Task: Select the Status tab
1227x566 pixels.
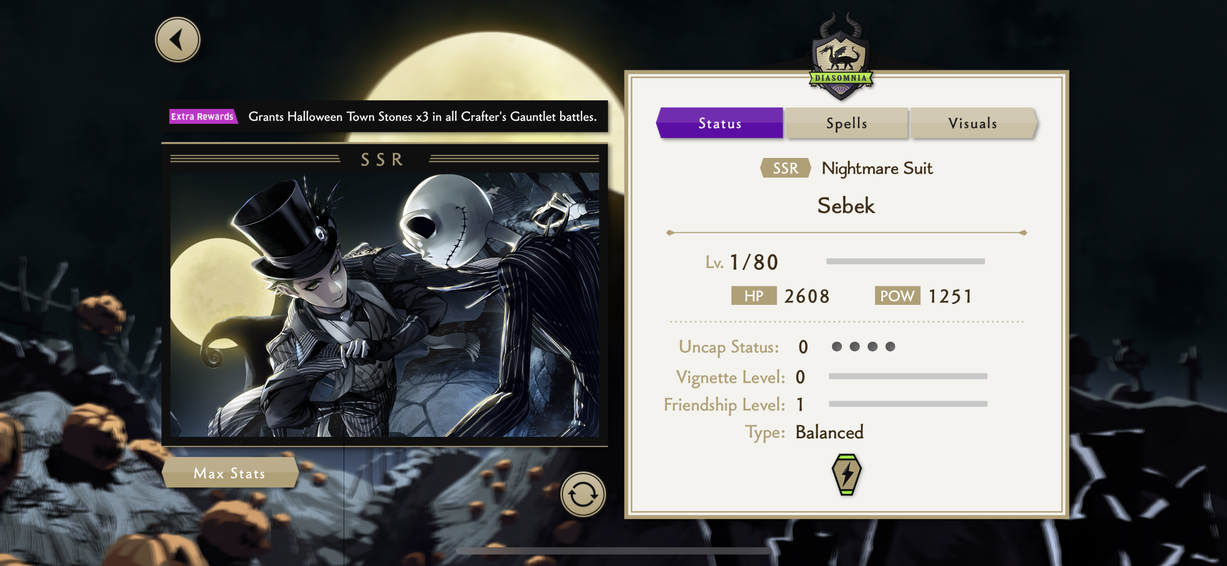Action: click(x=720, y=123)
